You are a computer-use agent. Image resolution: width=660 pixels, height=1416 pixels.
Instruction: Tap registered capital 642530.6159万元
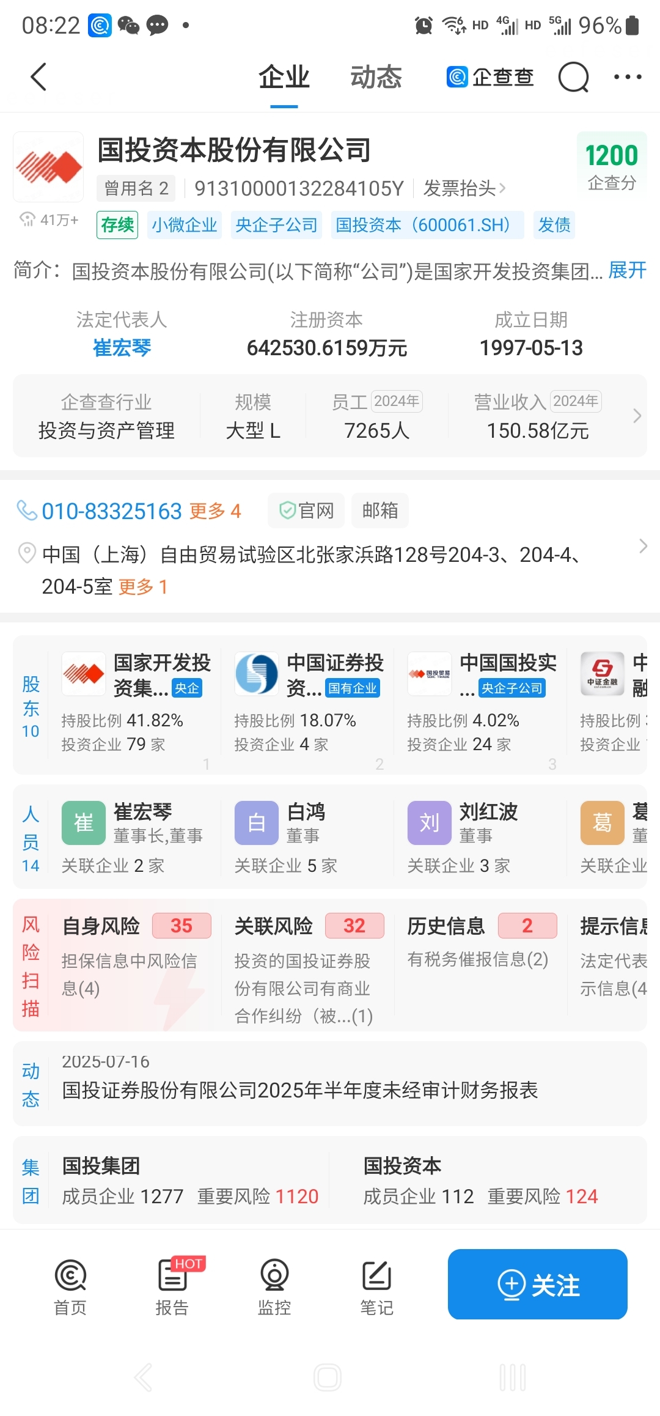coord(327,348)
